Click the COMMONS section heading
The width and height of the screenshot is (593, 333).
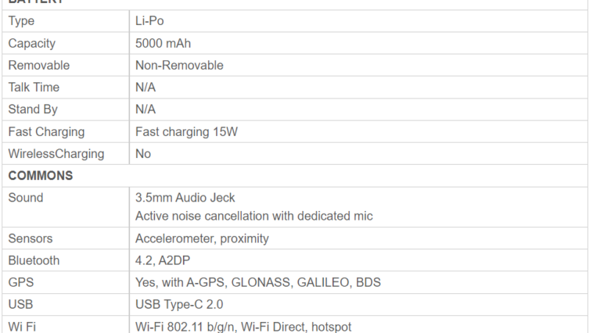coord(41,175)
